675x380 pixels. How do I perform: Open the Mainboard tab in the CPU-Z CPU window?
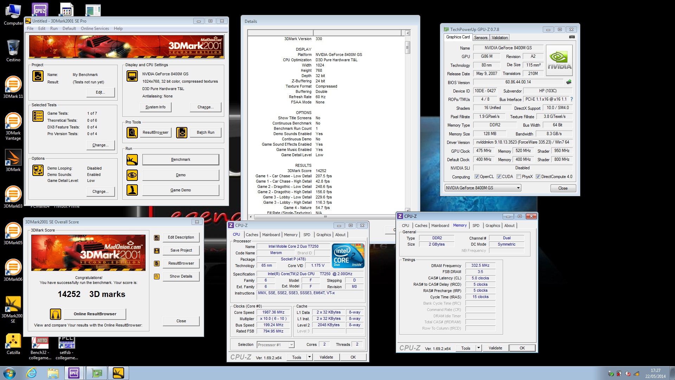click(x=271, y=235)
